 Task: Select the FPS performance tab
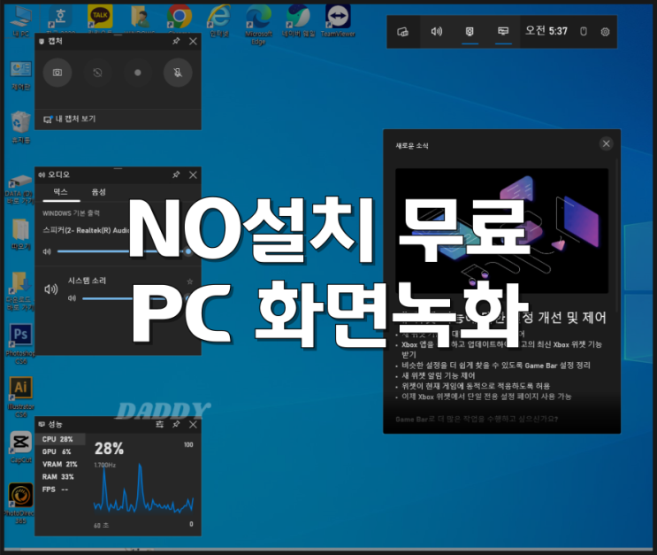pos(60,489)
